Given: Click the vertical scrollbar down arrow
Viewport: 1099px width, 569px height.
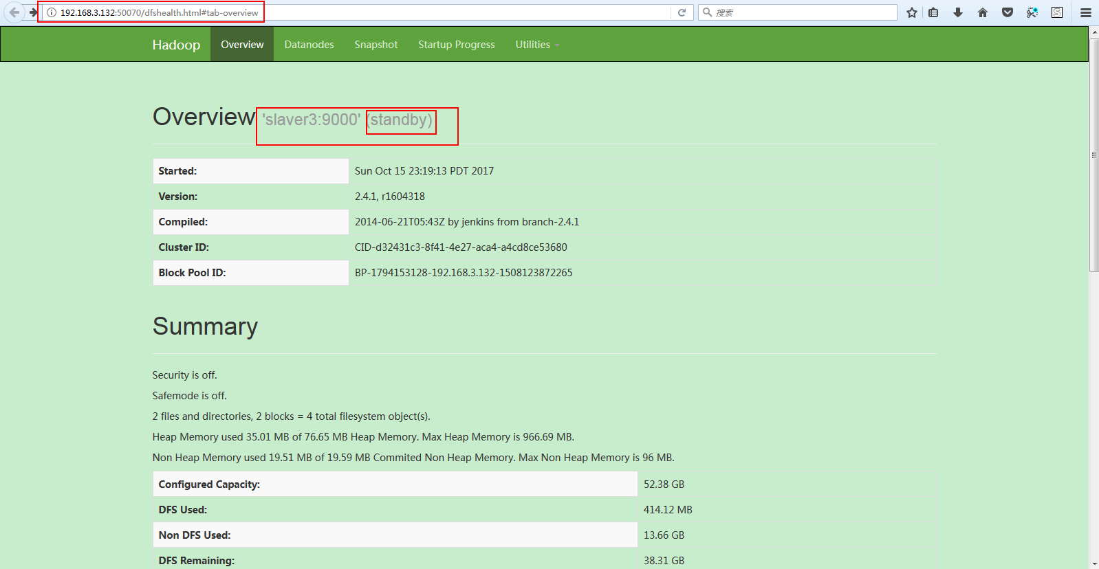Looking at the screenshot, I should click(1094, 564).
